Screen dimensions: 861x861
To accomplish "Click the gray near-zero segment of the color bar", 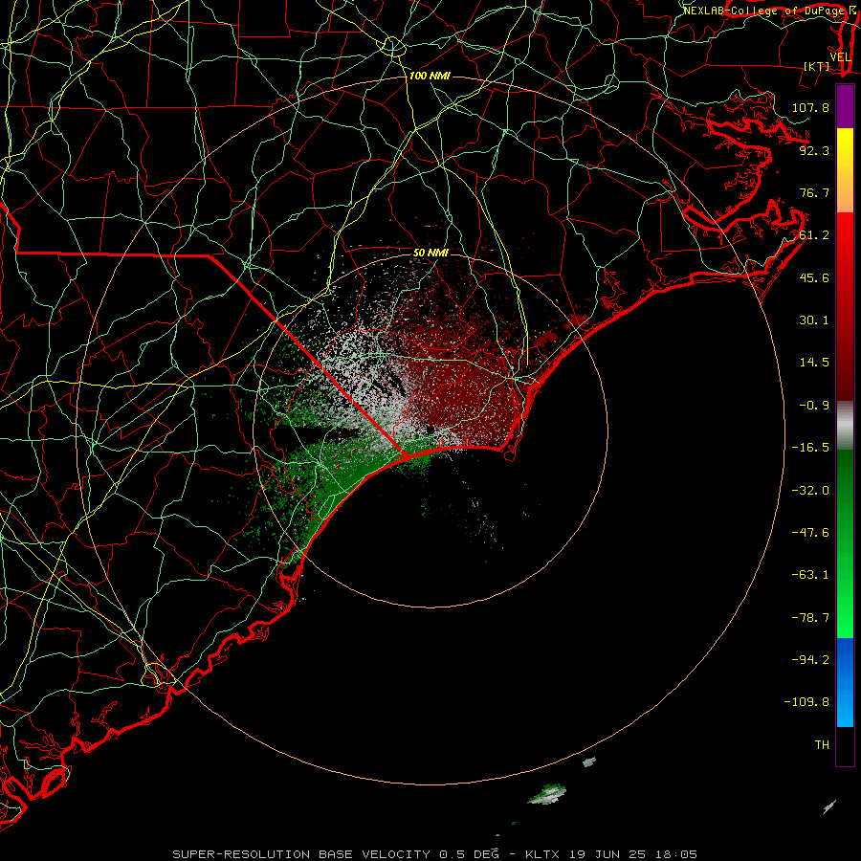I will [845, 426].
